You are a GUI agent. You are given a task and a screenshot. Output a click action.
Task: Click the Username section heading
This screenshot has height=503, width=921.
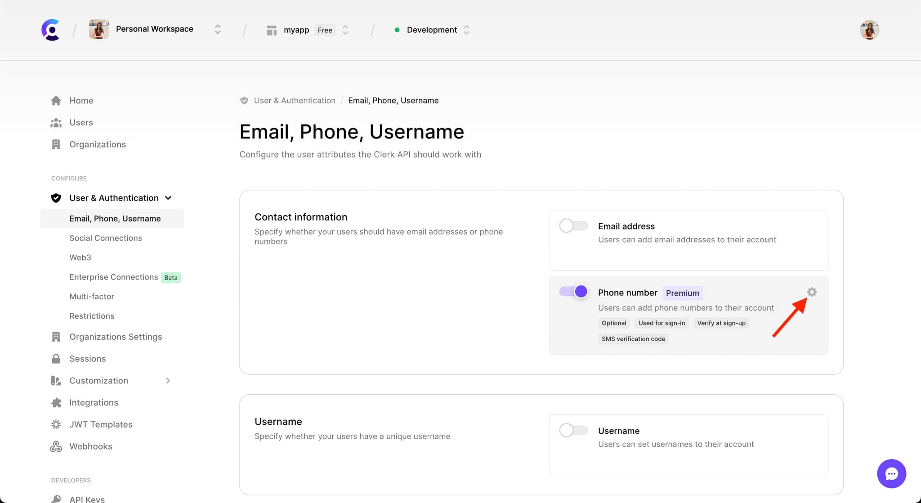click(278, 422)
